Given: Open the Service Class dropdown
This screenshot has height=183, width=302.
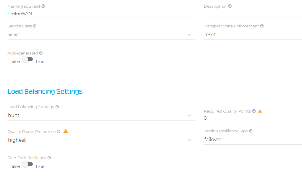Looking at the screenshot, I should (101, 34).
